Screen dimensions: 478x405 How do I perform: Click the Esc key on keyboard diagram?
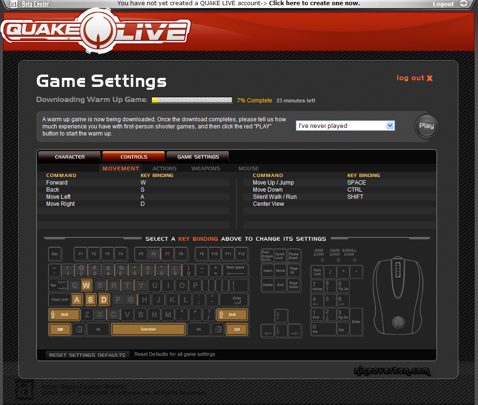click(x=55, y=254)
